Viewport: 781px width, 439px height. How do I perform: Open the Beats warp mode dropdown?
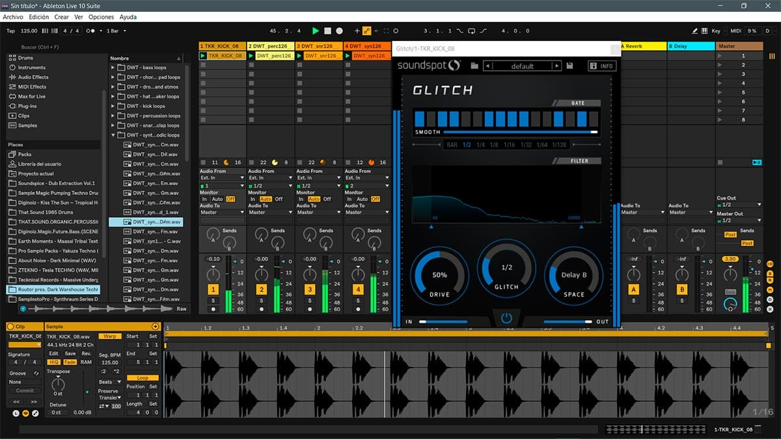click(110, 382)
